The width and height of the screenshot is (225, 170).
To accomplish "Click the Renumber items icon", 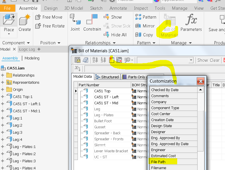I will click(x=103, y=60).
